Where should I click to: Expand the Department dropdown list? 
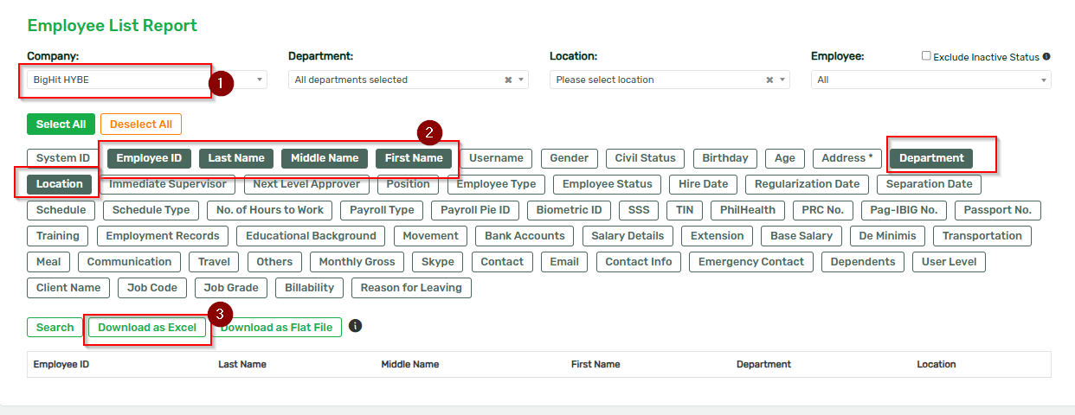(521, 80)
